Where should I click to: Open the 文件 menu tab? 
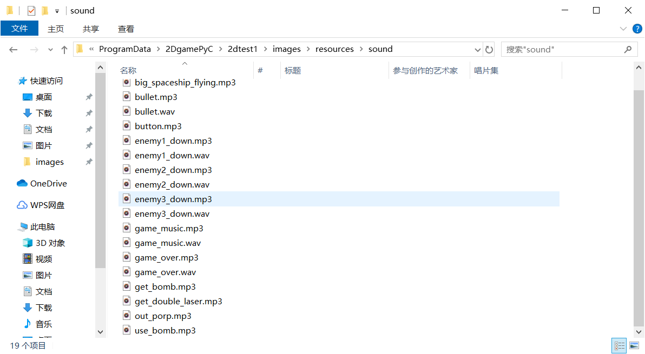pyautogui.click(x=19, y=28)
